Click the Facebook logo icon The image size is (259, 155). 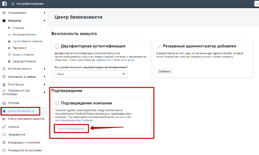pyautogui.click(x=4, y=4)
